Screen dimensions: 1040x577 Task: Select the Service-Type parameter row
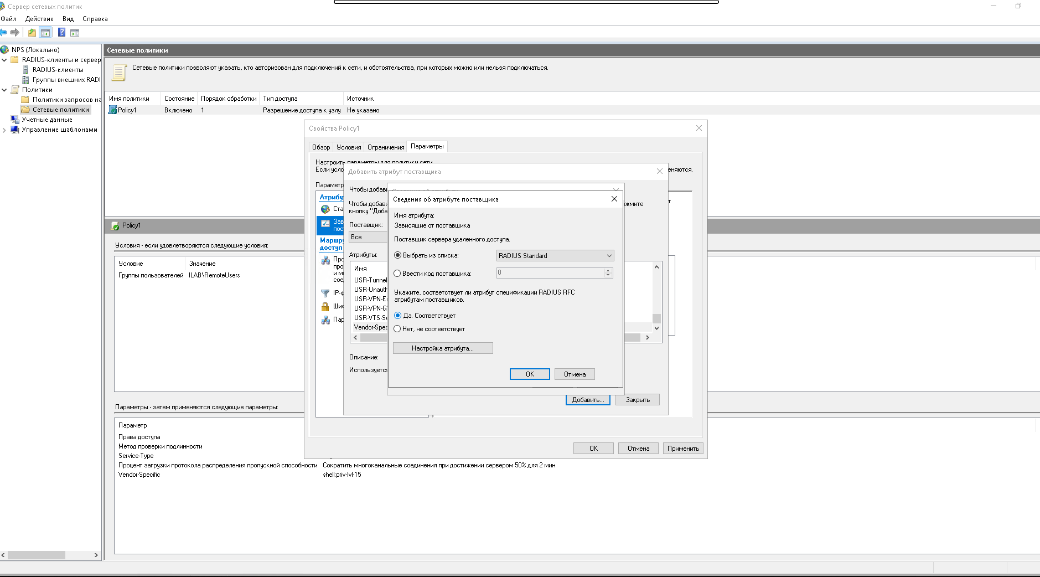[x=136, y=456]
